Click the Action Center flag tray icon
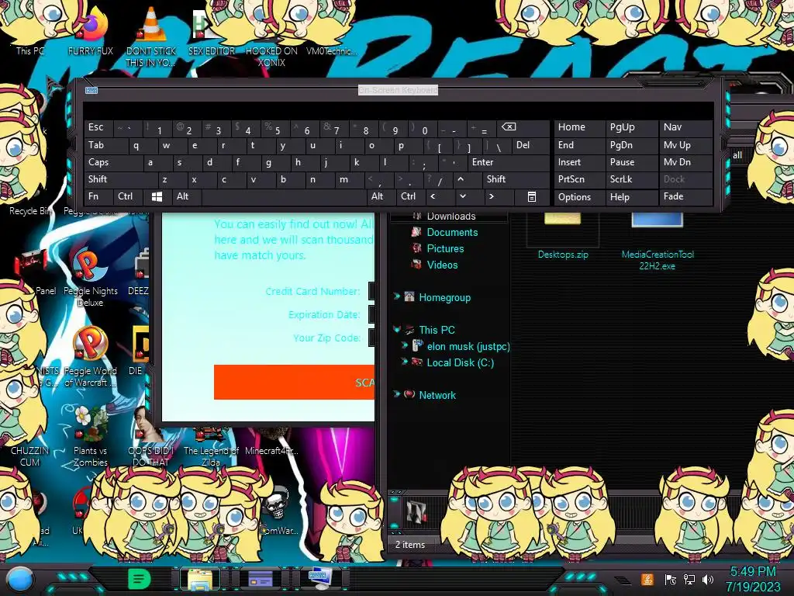The height and width of the screenshot is (596, 794). pos(671,580)
